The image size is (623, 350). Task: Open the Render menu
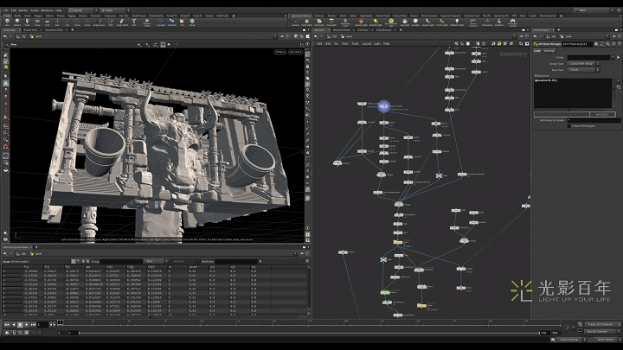[x=23, y=10]
